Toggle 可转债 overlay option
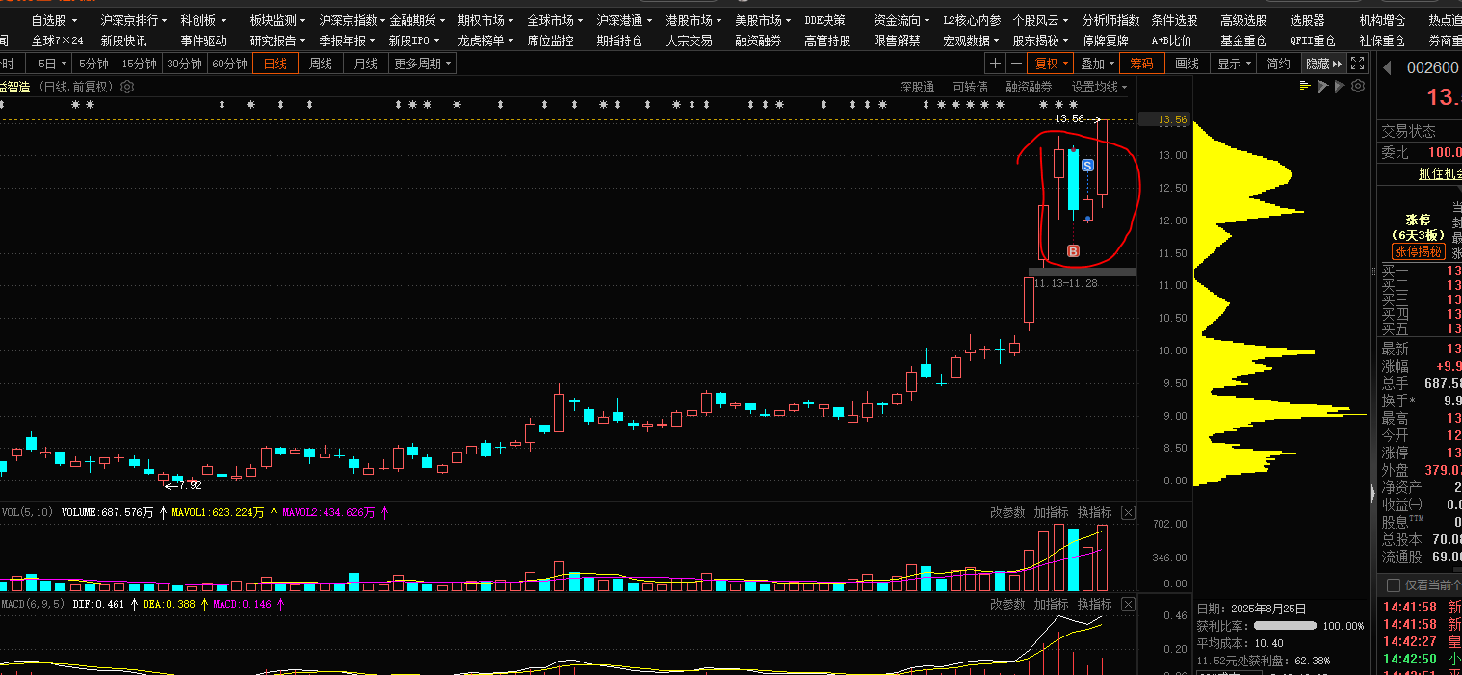 click(x=970, y=87)
